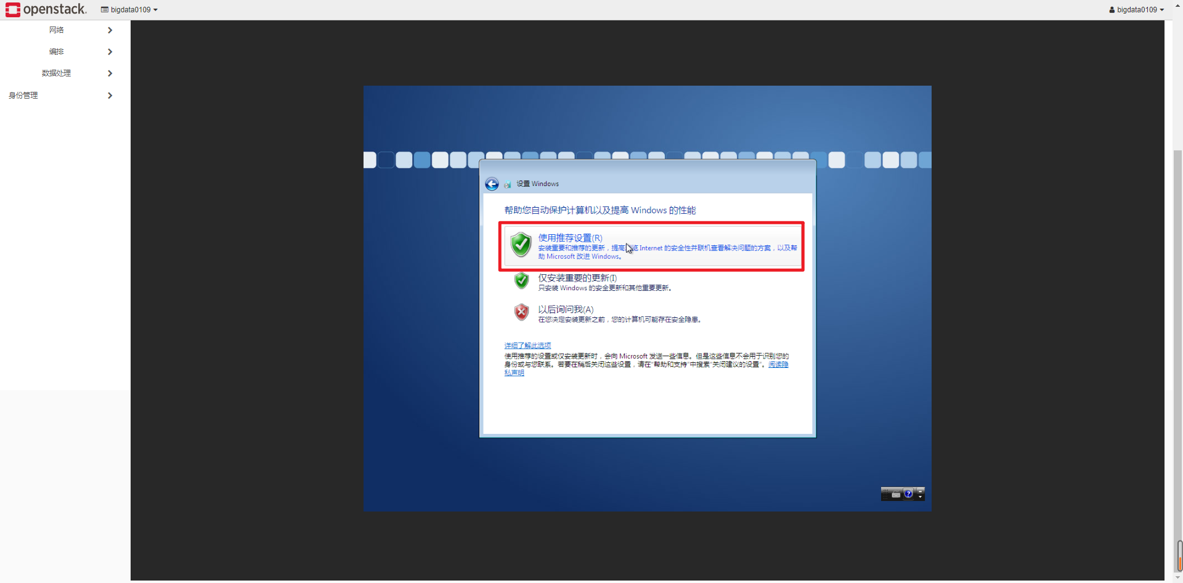Expand the 网络 sidebar section

tap(65, 30)
